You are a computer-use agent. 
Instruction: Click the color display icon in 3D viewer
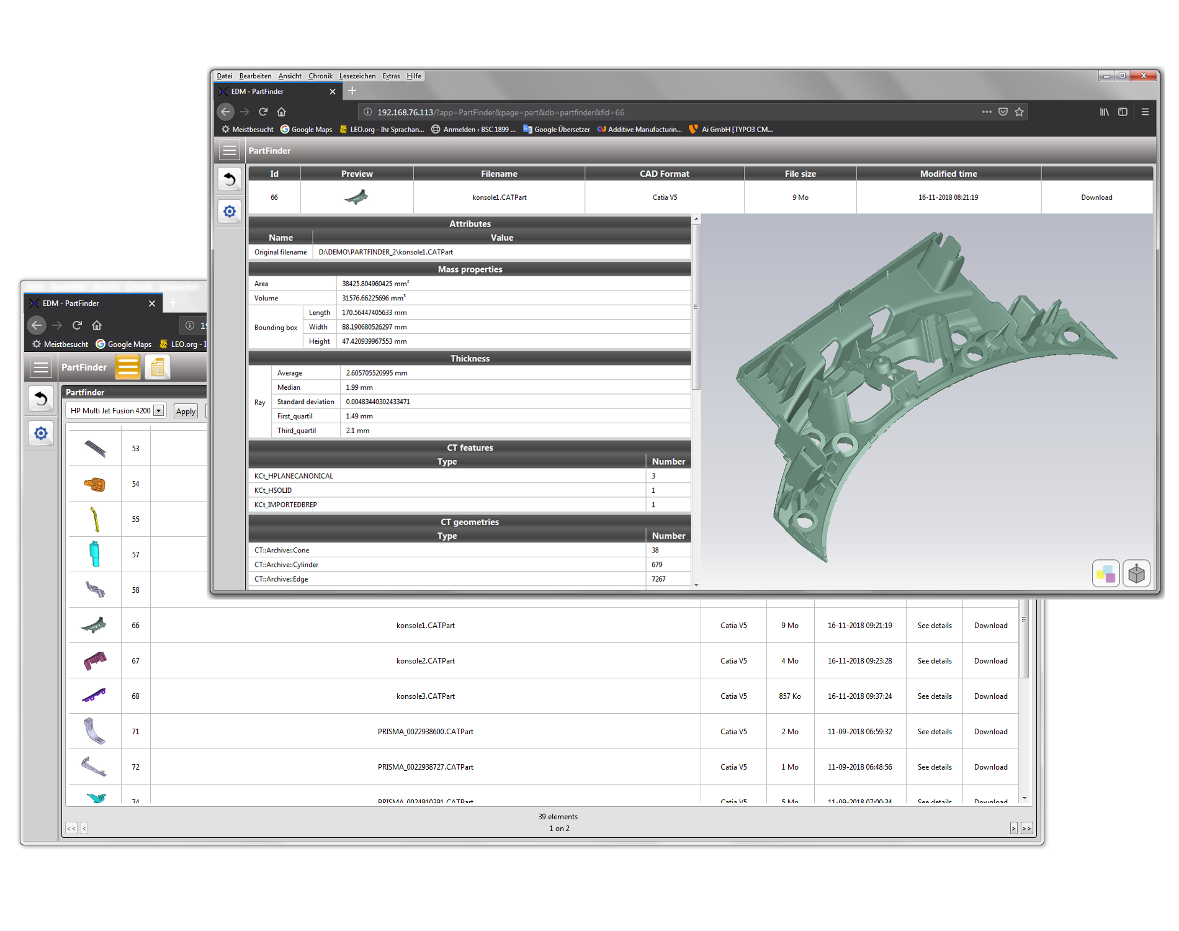1105,574
